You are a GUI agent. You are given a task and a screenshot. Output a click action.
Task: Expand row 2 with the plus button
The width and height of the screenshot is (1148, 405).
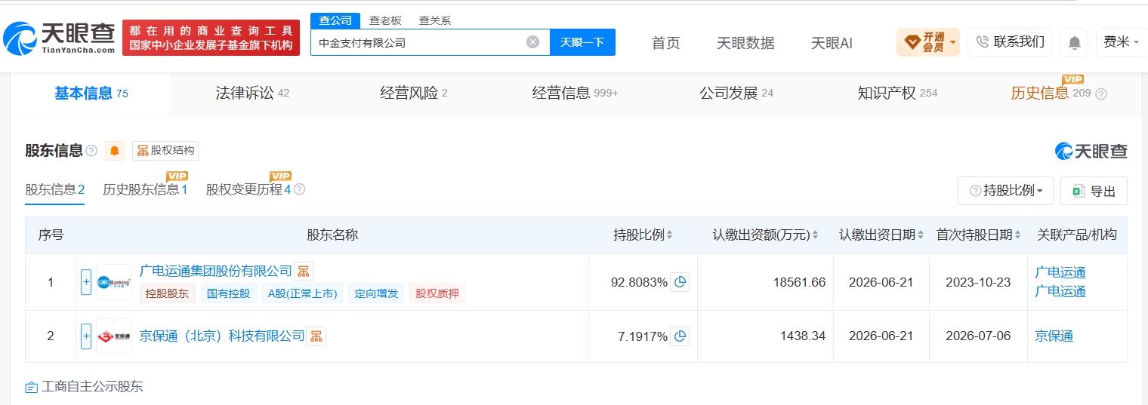(86, 336)
